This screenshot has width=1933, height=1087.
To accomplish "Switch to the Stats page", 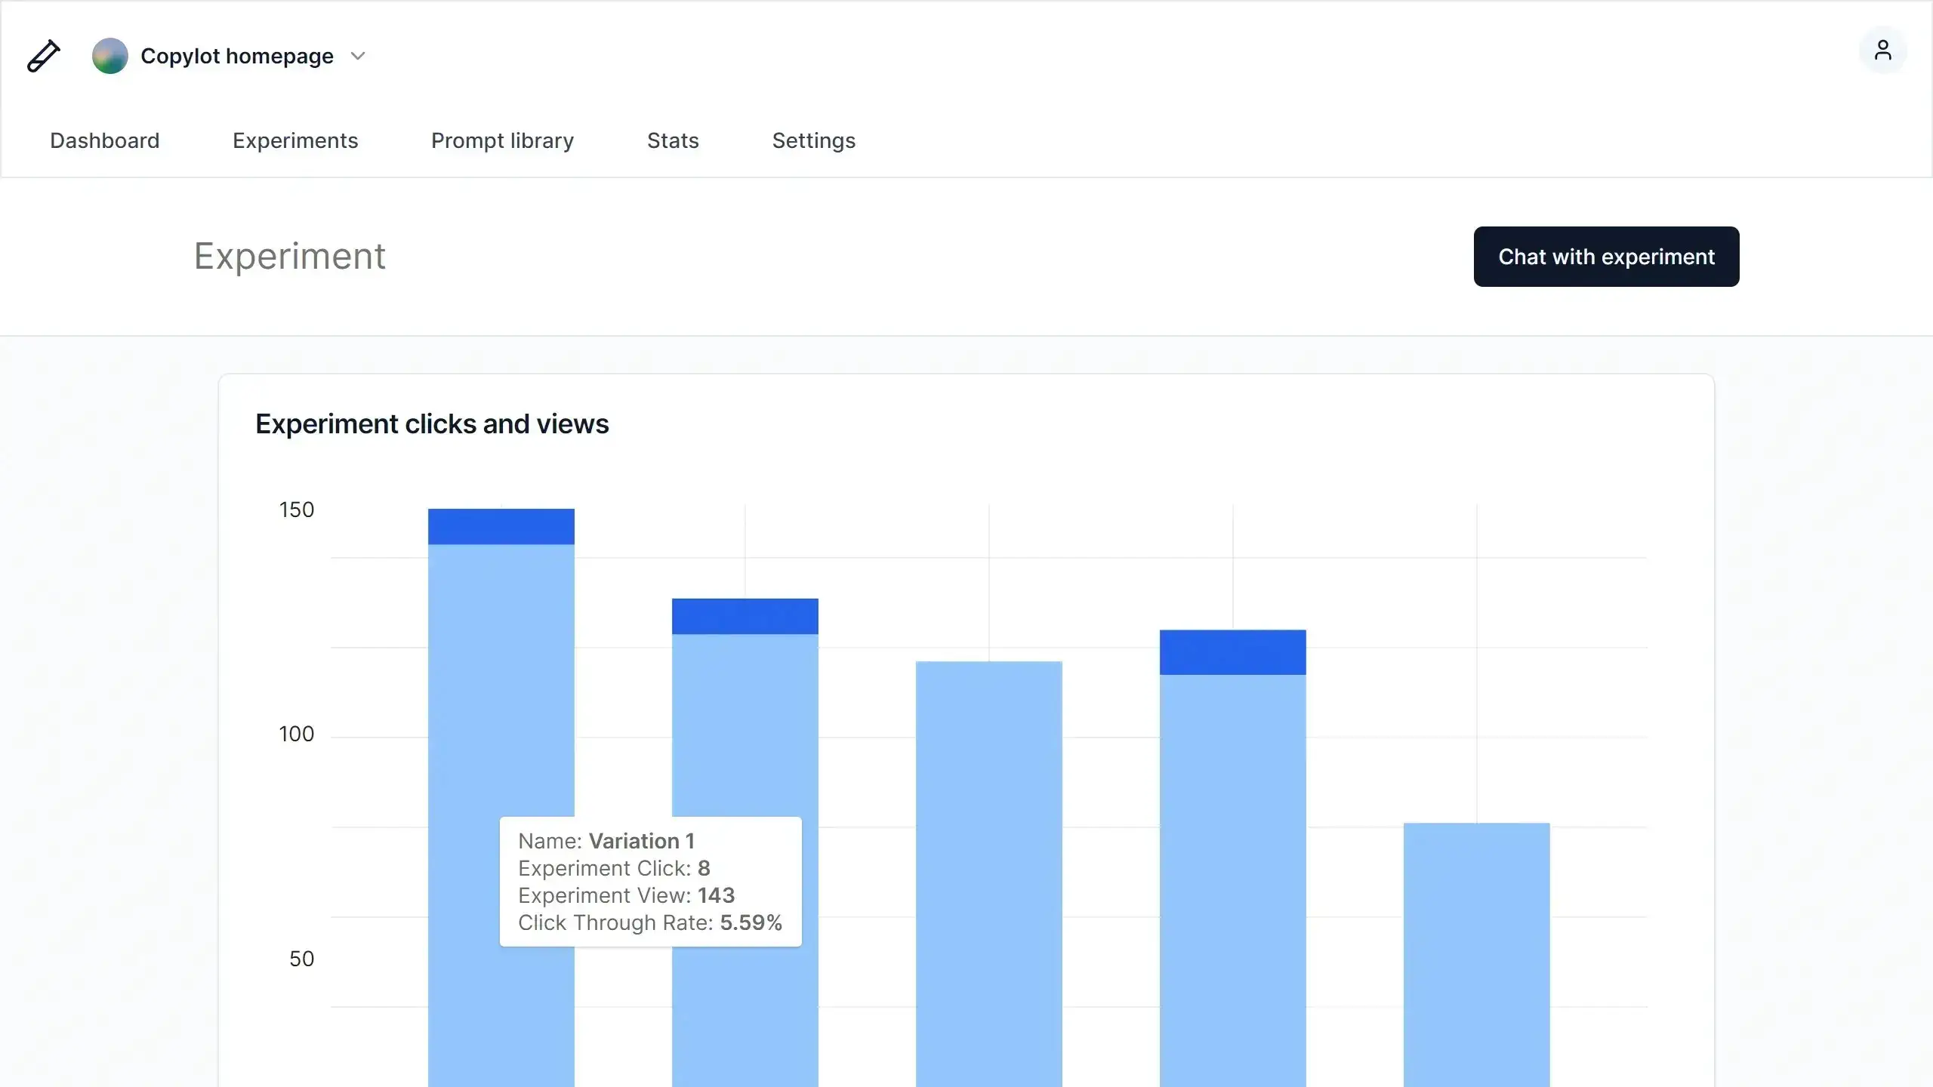I will coord(672,140).
